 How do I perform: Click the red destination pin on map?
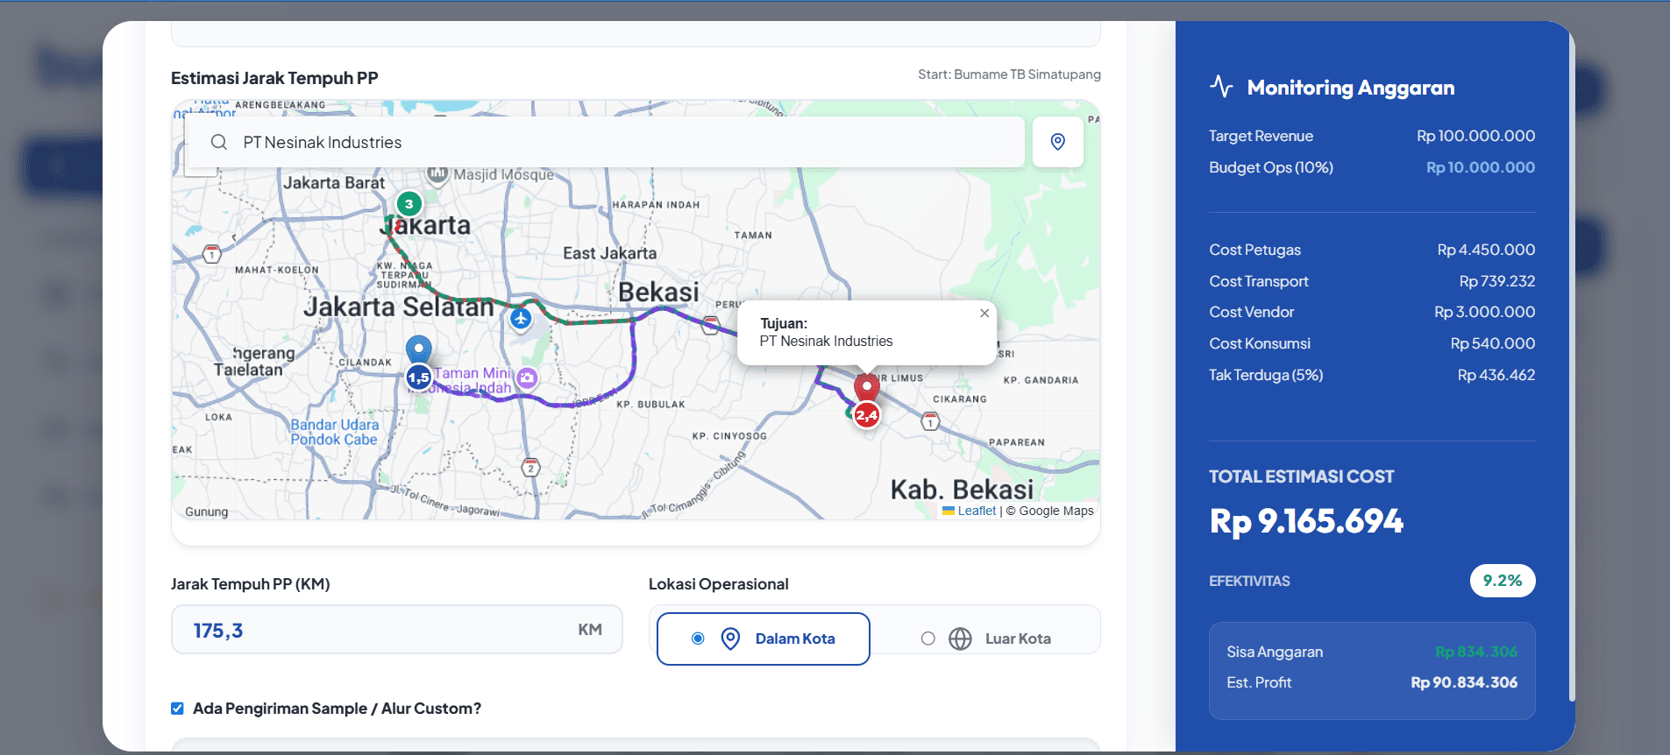[x=866, y=386]
